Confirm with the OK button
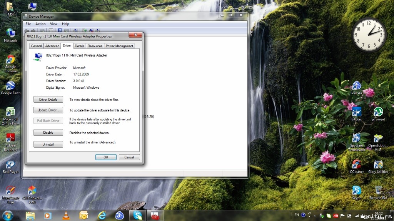The height and width of the screenshot is (221, 394). [x=106, y=157]
